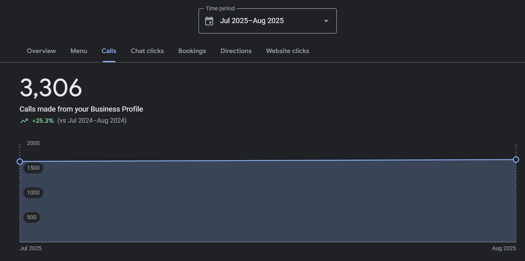Switch to the Directions tab
Screen dimensions: 525x261
236,51
